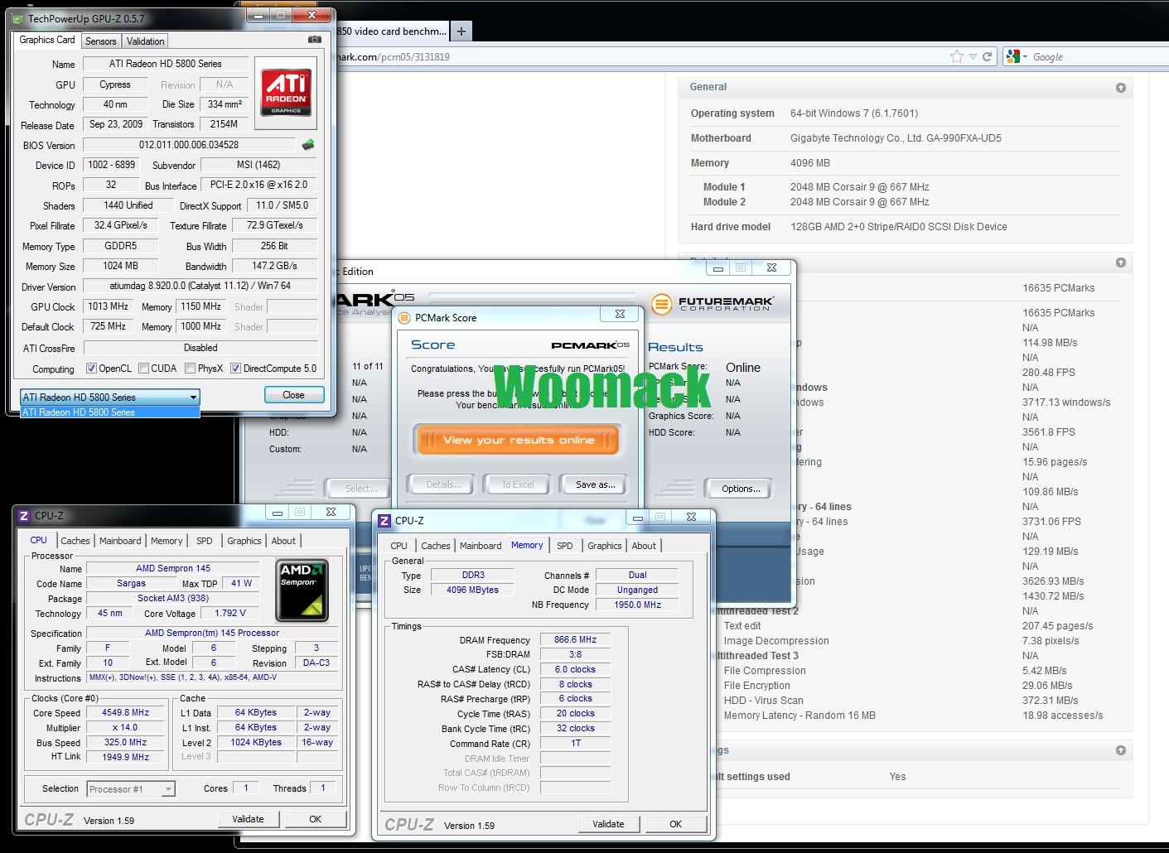Click the Details... button in score dialog
Screen dimensions: 1169x853
point(443,484)
